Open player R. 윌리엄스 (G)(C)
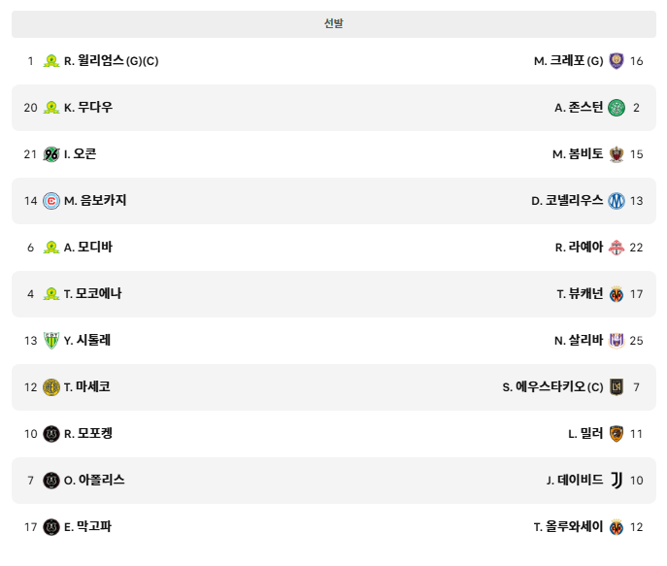The image size is (667, 566). click(111, 61)
